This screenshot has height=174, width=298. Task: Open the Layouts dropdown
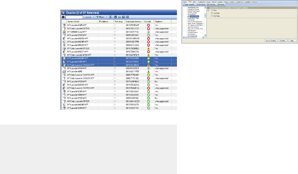point(89,17)
